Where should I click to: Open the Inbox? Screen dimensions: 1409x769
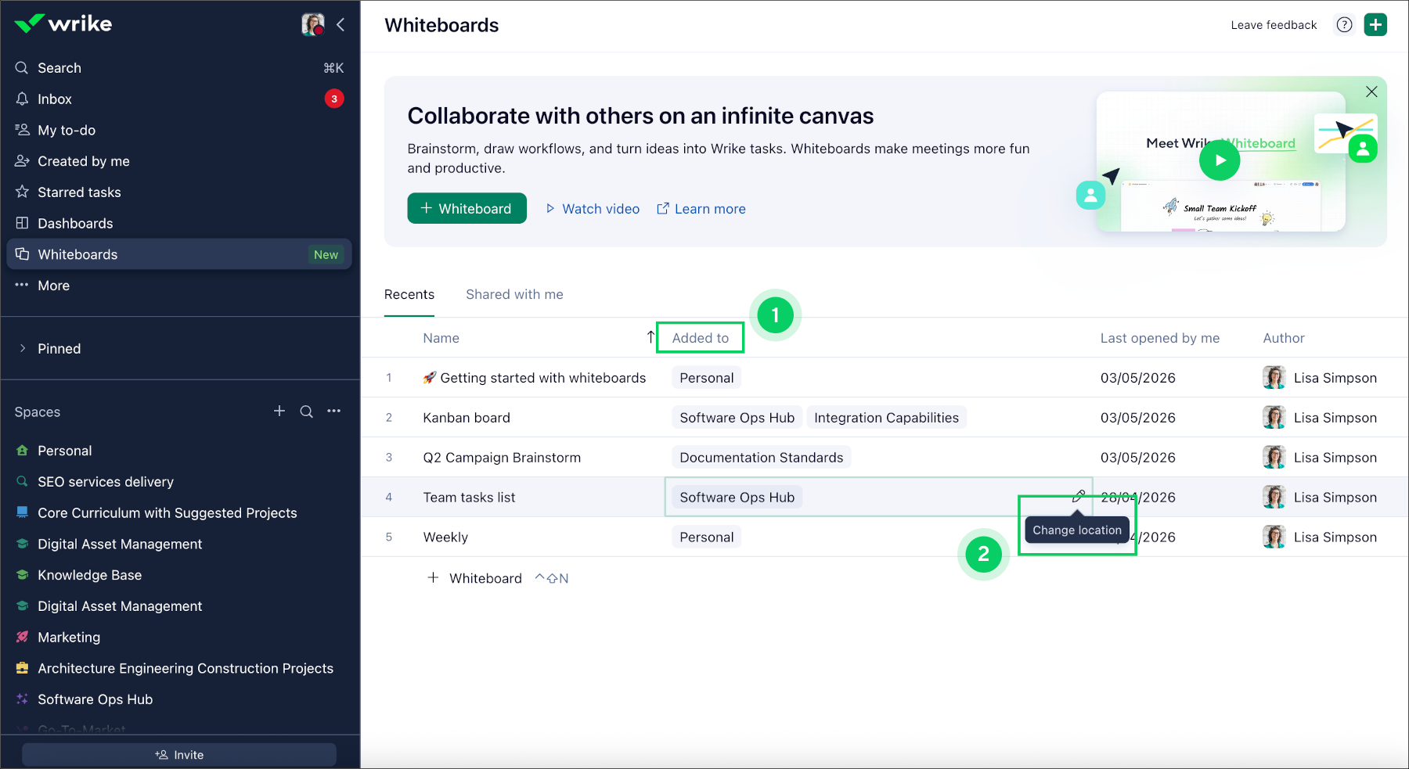179,99
